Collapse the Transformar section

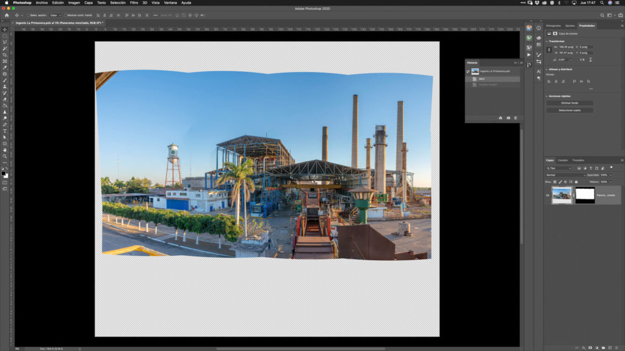(x=547, y=41)
